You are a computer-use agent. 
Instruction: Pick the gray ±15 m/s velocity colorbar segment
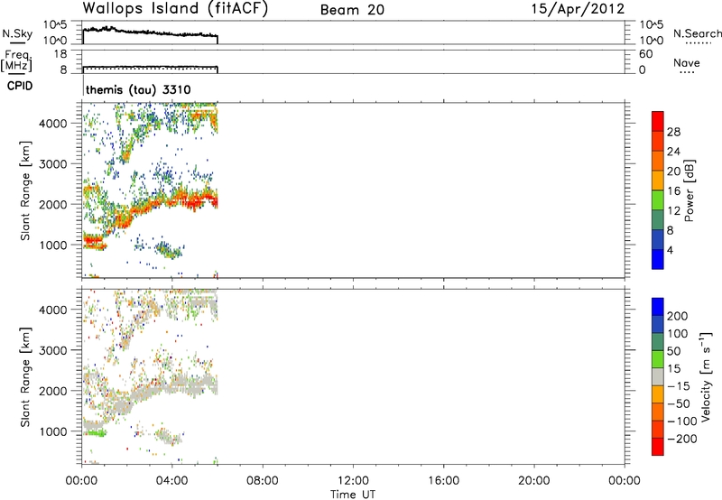(x=658, y=376)
